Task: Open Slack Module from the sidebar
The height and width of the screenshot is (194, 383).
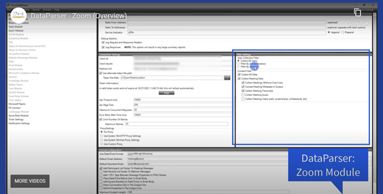Action: coord(16,27)
